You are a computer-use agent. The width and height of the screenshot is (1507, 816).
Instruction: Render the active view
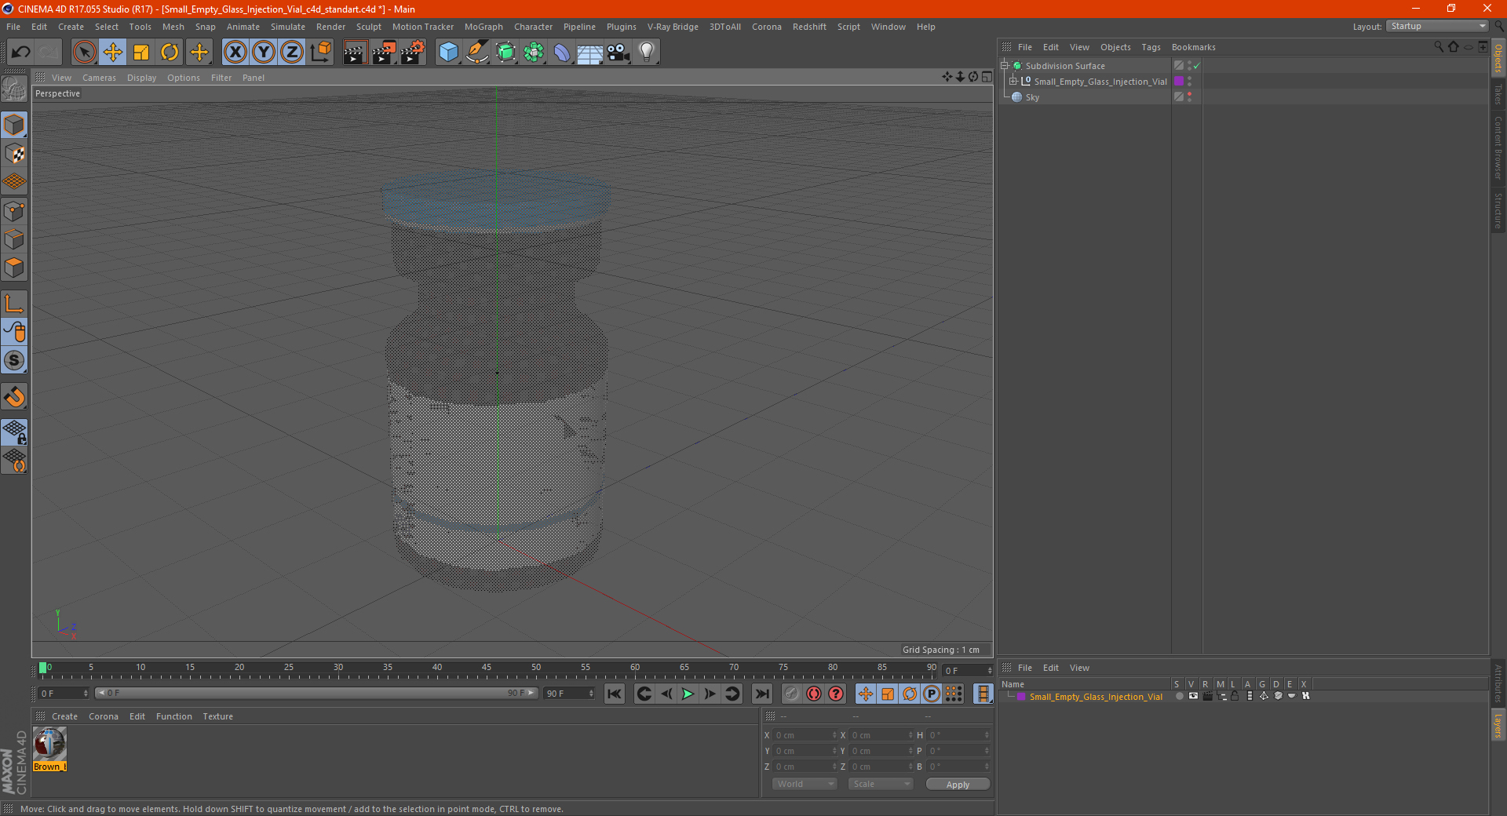[x=355, y=53]
